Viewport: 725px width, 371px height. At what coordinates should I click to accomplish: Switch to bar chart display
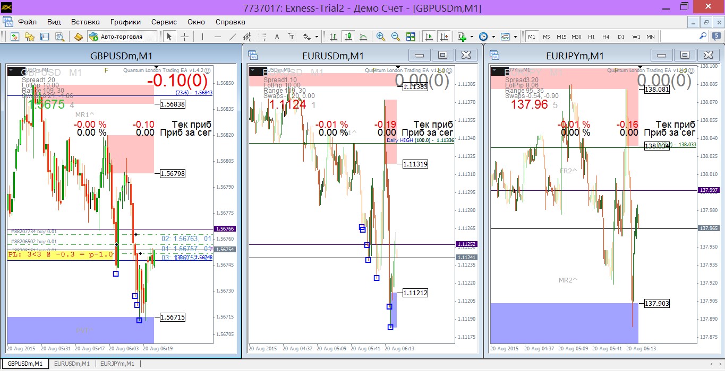[333, 37]
